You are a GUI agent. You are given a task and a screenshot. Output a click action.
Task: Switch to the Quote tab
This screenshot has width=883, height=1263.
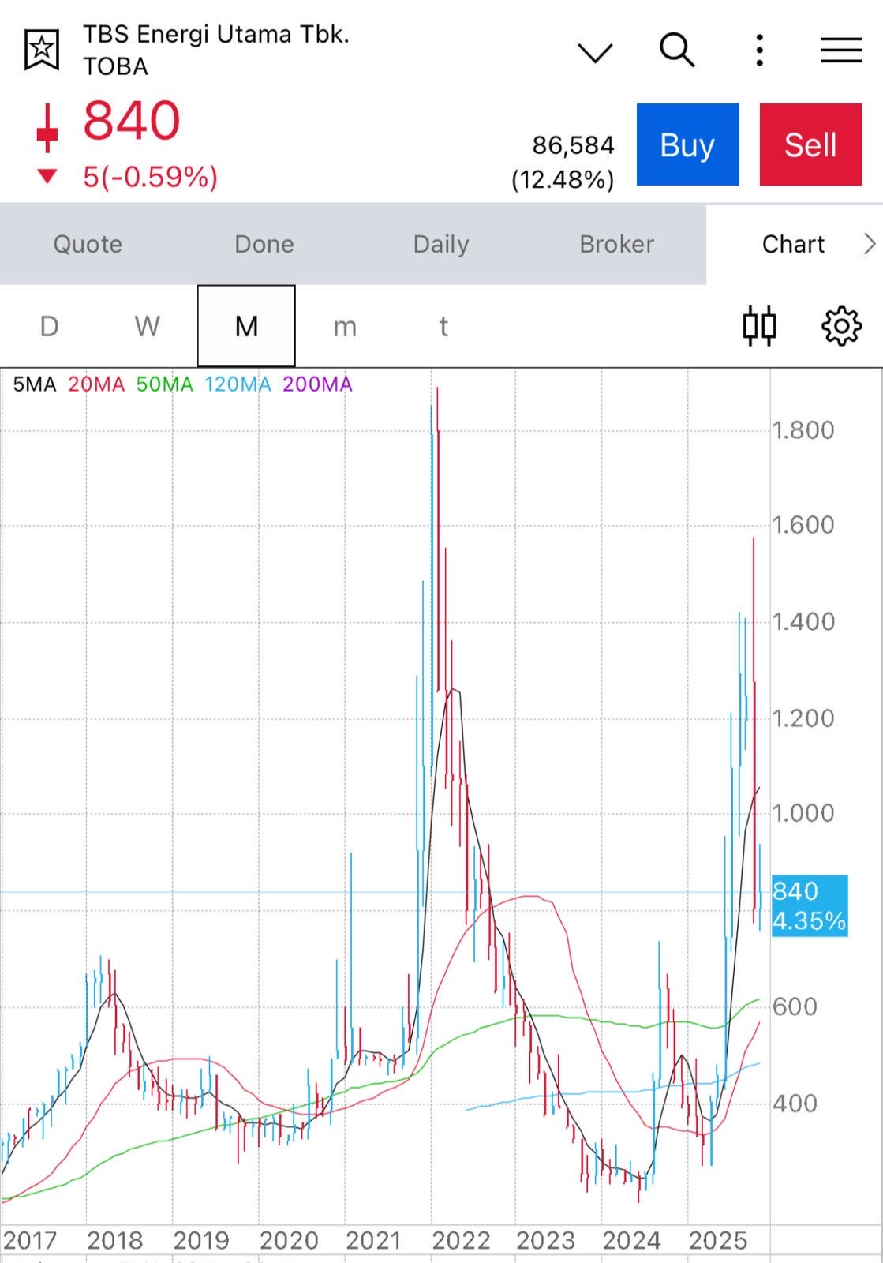[x=88, y=244]
